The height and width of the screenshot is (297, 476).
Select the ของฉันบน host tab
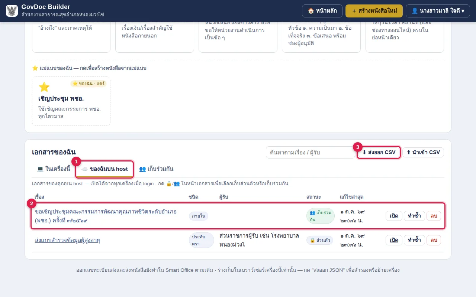pyautogui.click(x=104, y=169)
